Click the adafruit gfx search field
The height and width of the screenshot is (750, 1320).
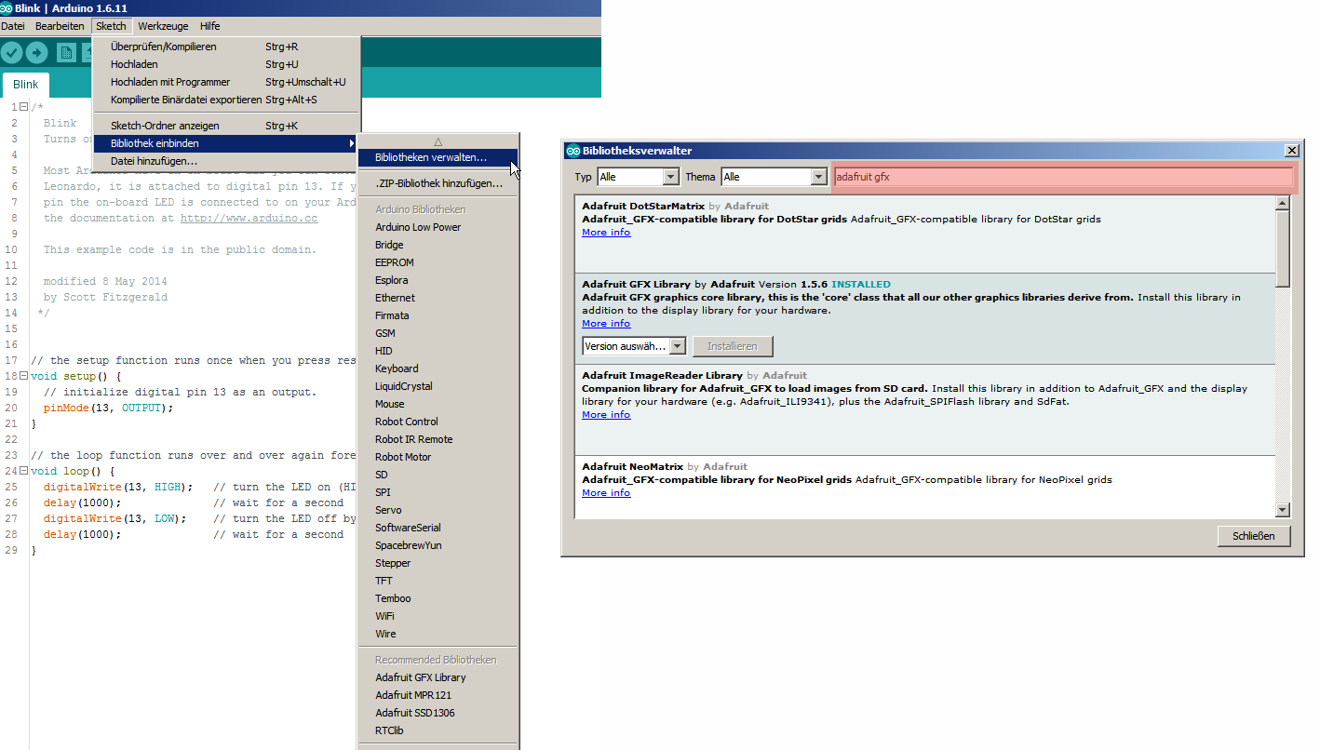coord(1062,177)
